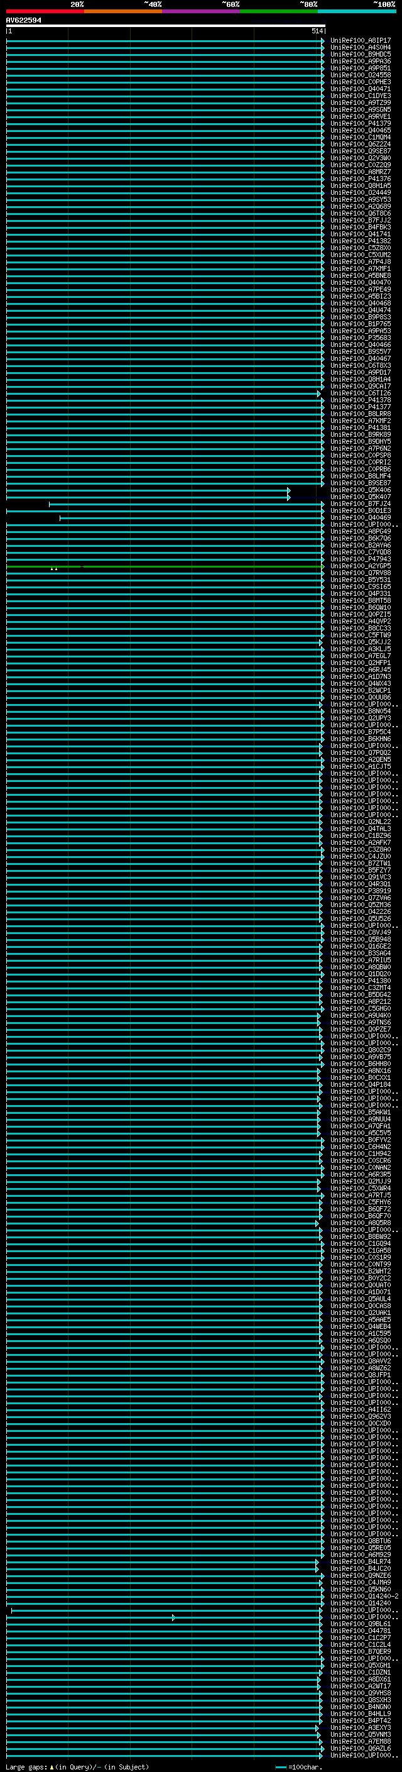Open hit UniRef100_A4S0H4

[360, 48]
